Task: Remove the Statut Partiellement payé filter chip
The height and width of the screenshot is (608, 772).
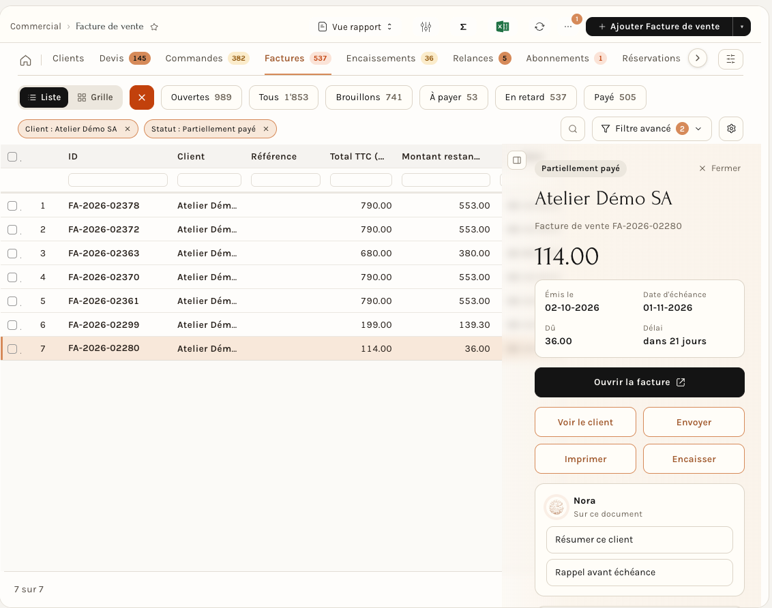Action: [x=266, y=129]
